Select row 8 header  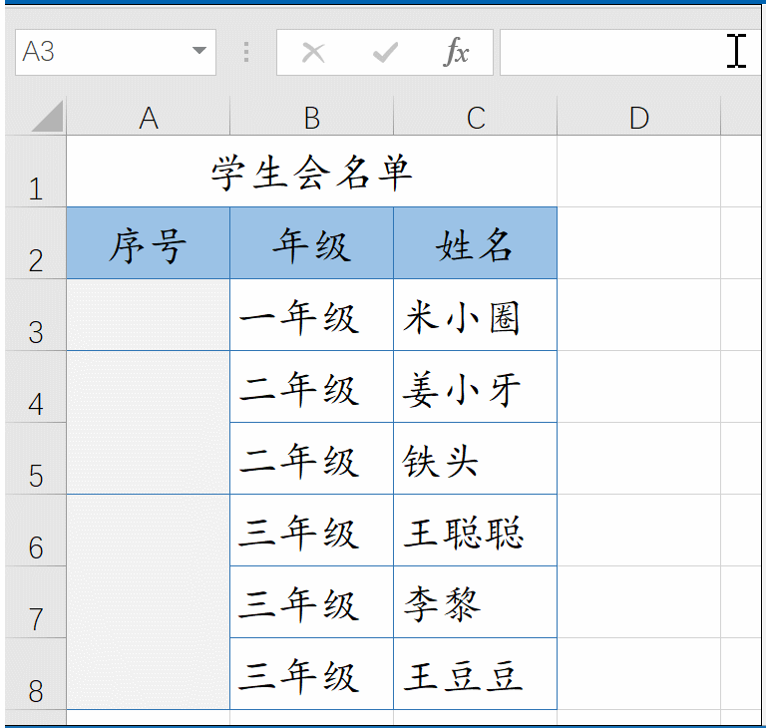36,674
